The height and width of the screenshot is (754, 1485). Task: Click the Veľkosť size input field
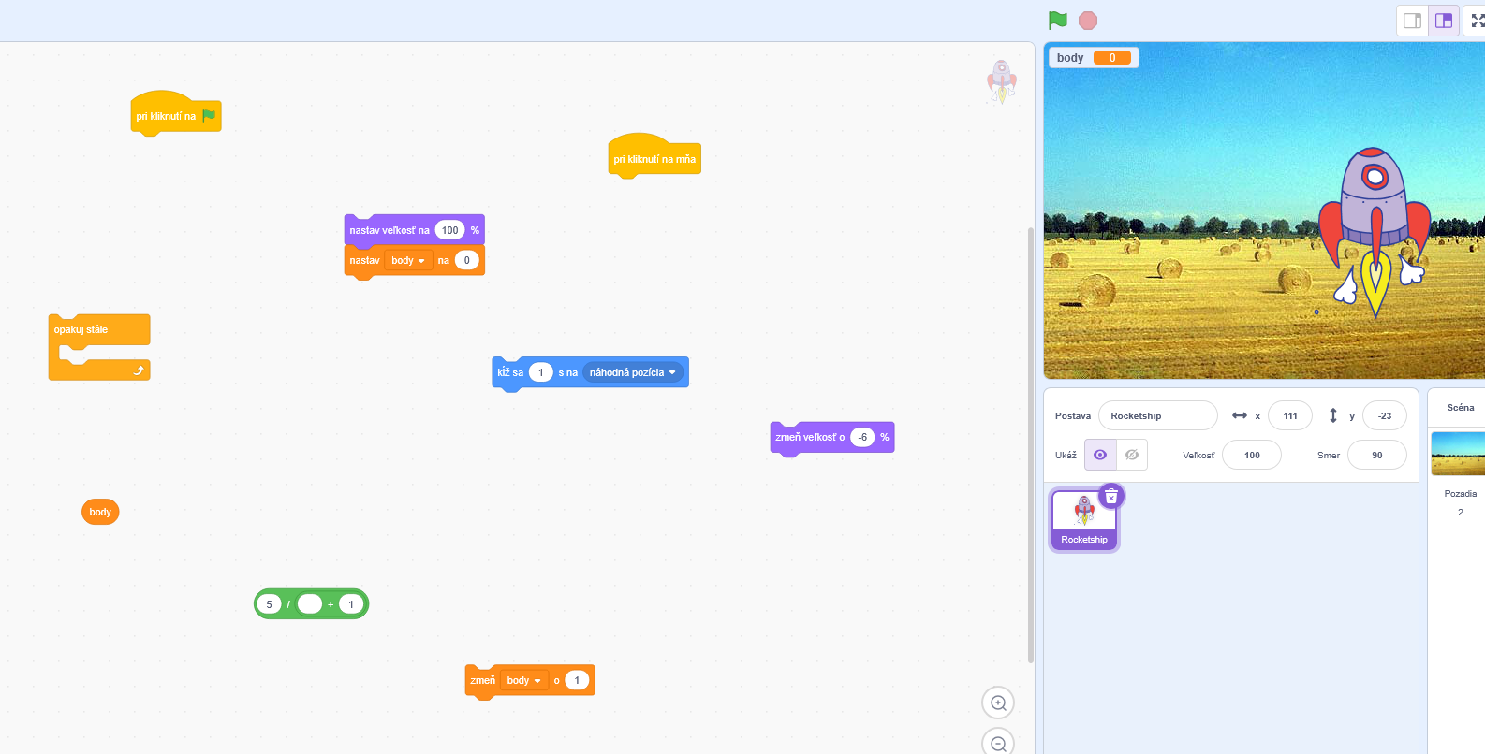click(1251, 456)
